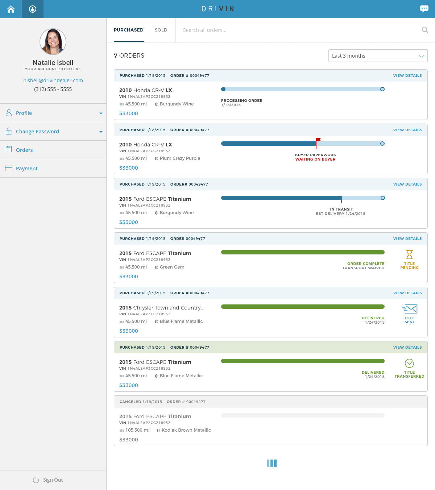View details of Processing Order Honda CR-V
The height and width of the screenshot is (490, 435).
[407, 76]
